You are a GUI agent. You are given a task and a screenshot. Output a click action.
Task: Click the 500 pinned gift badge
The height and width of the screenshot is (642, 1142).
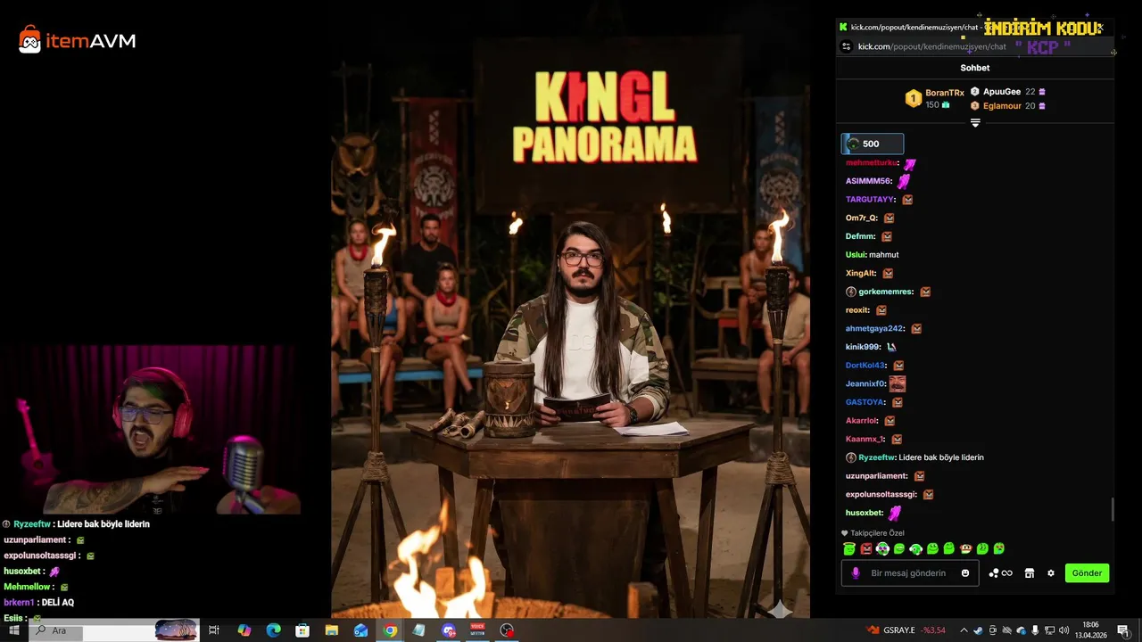click(873, 144)
